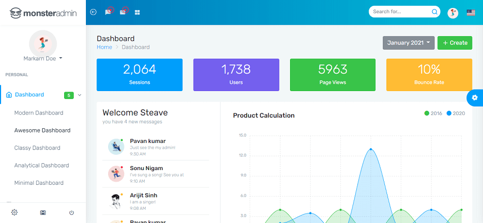Screen dimensions: 483x223
Task: Click the Create button
Action: [455, 43]
